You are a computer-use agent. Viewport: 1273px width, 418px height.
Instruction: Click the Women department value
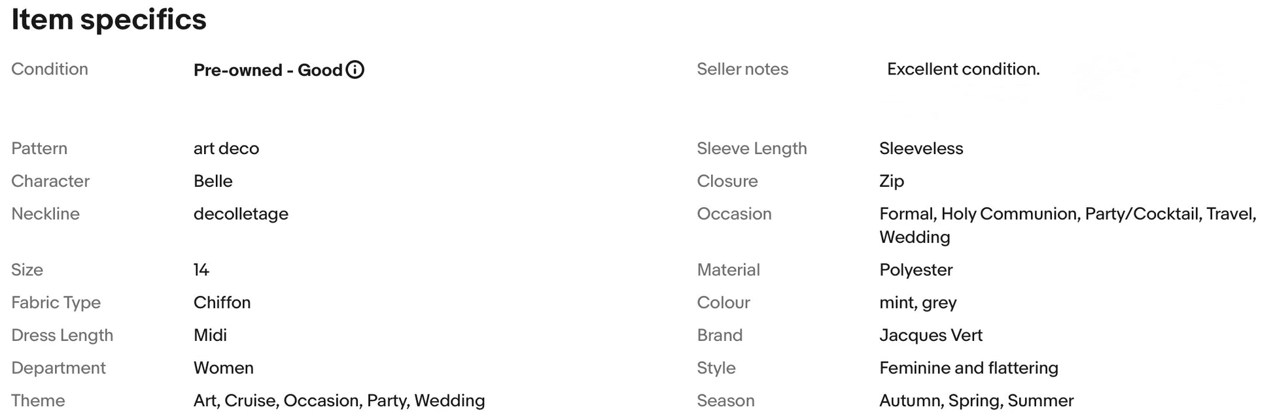pos(224,368)
